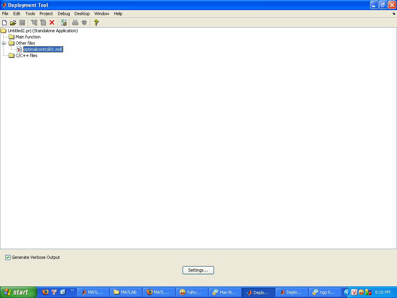
Task: Open help with the question mark icon
Action: (x=96, y=23)
